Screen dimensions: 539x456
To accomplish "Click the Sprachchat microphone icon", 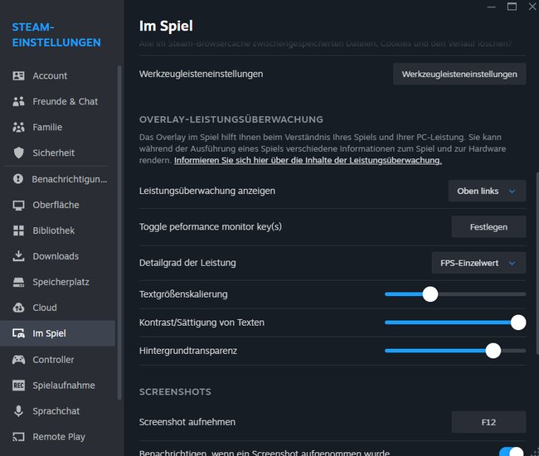I will click(18, 411).
